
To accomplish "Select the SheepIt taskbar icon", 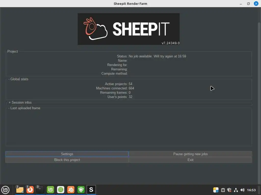I will (x=91, y=190).
